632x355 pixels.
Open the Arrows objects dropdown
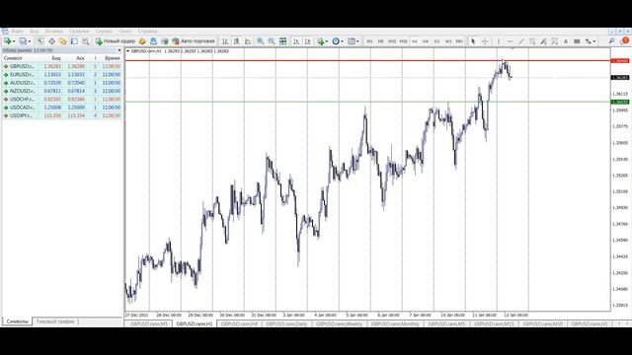[x=591, y=41]
